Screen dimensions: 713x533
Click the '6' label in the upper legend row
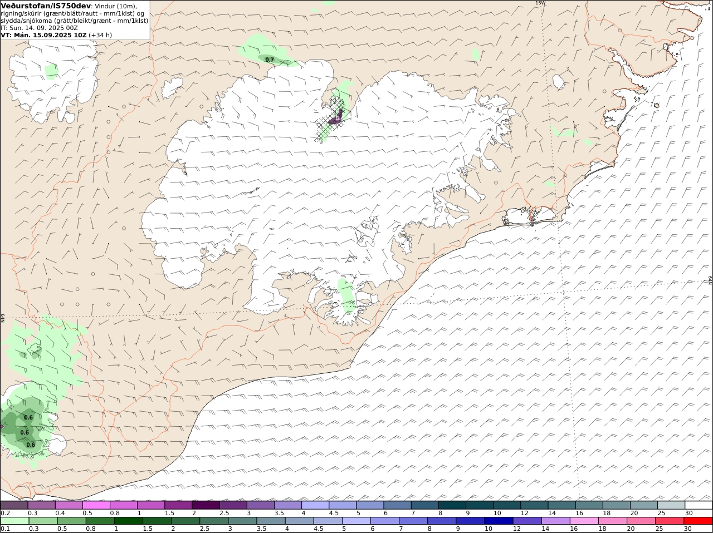point(385,513)
